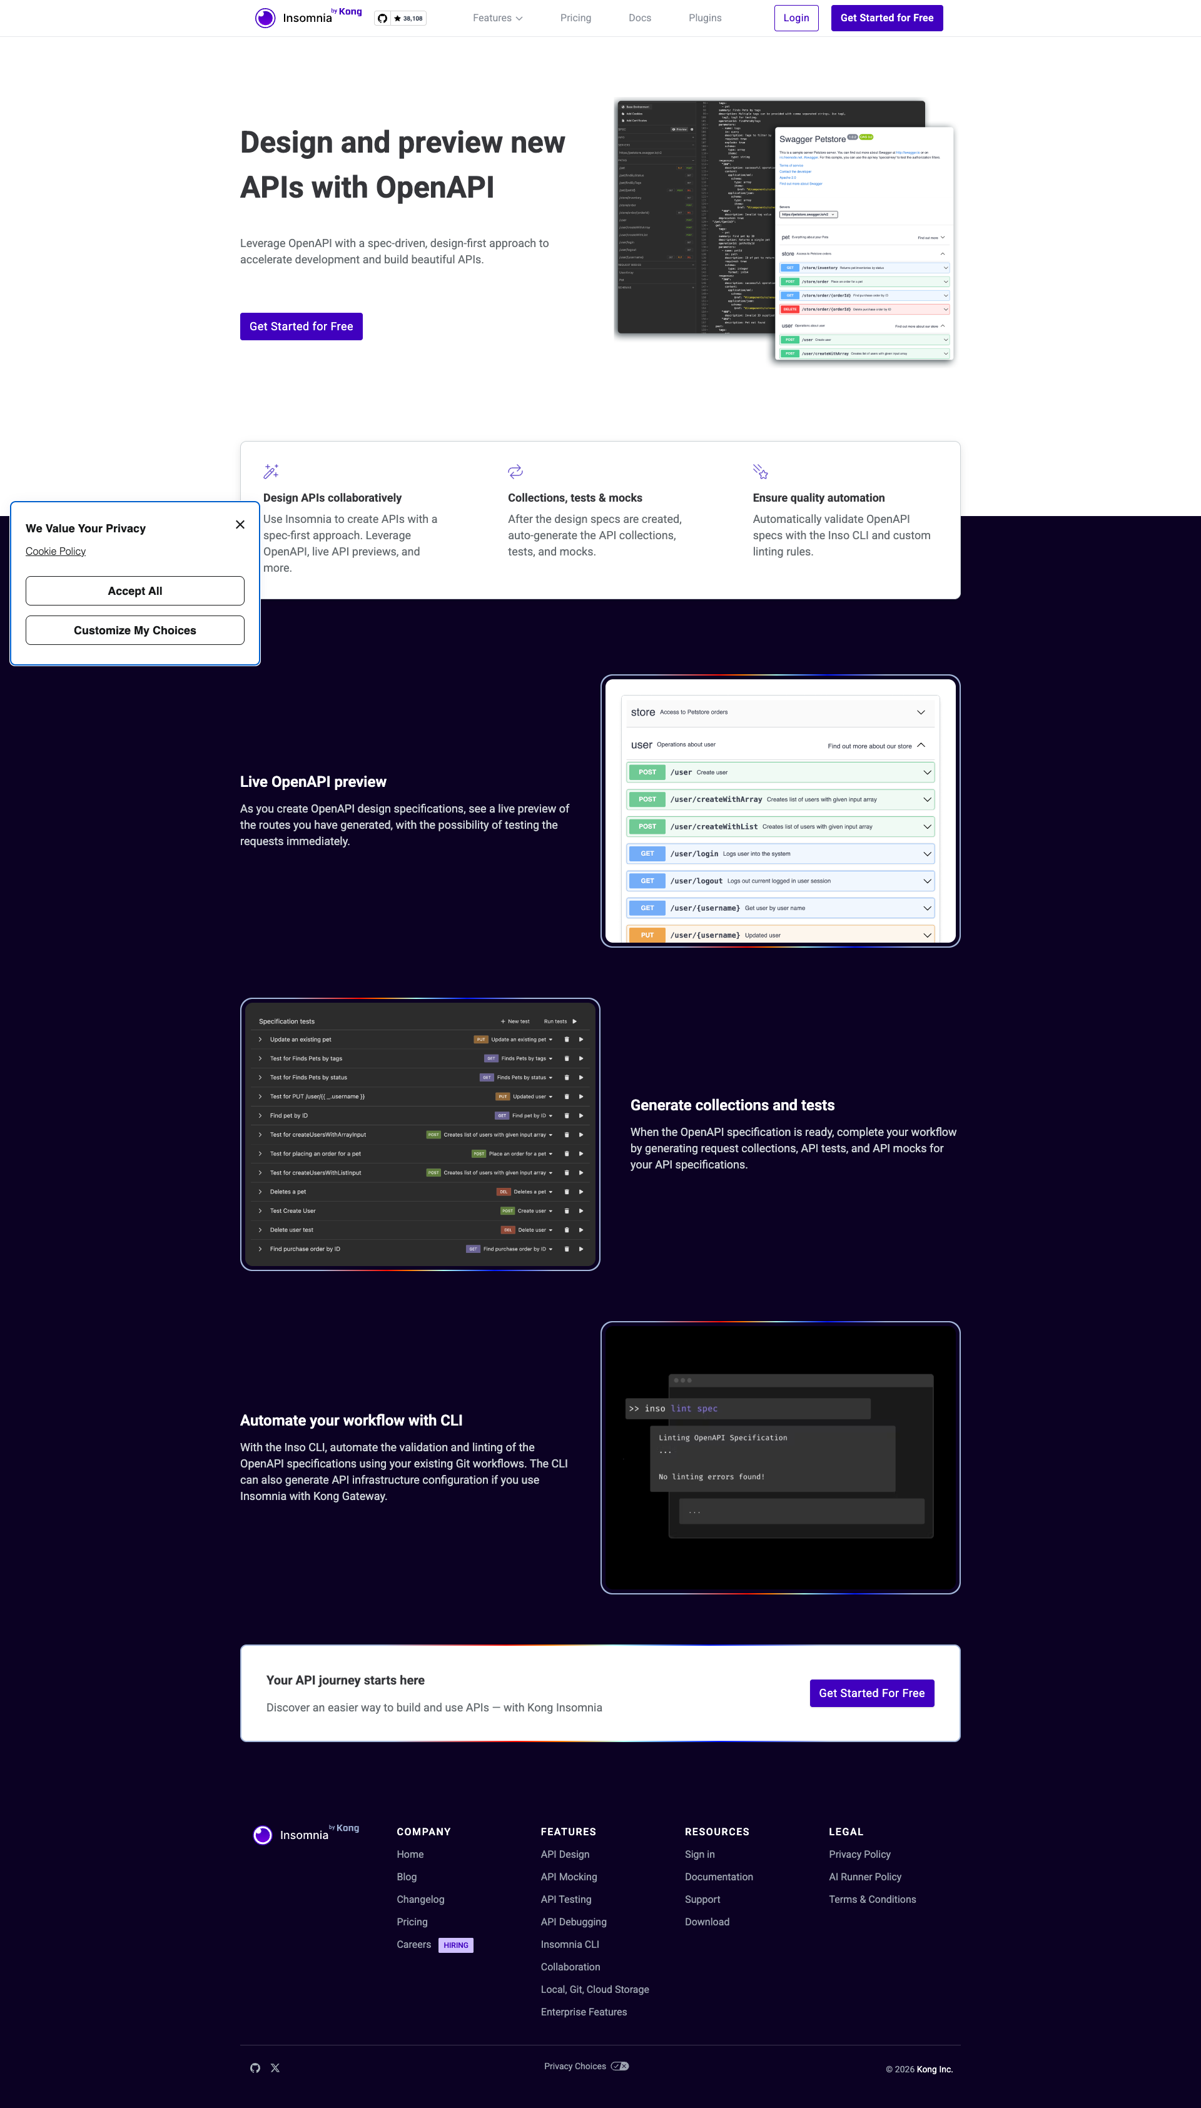
Task: Click the footer Insomnia logo
Action: (305, 1834)
